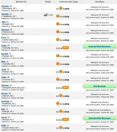Open Kendall's profile link
The width and height of the screenshot is (117, 132).
coord(4,54)
